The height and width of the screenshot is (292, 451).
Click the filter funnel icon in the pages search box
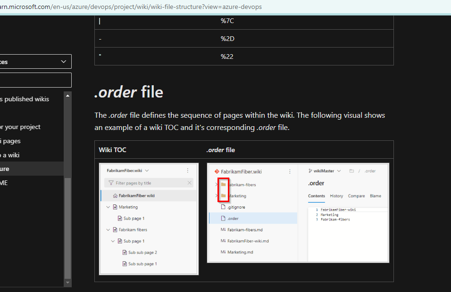pos(110,182)
